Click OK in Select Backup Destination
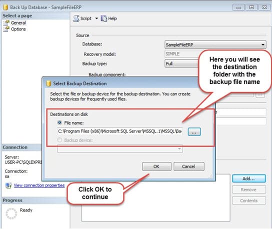Viewport: 272px width, 229px height. tap(156, 166)
